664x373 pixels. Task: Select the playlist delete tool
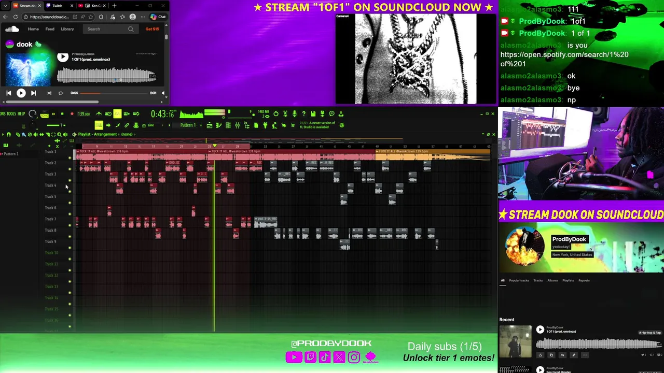[x=30, y=134]
